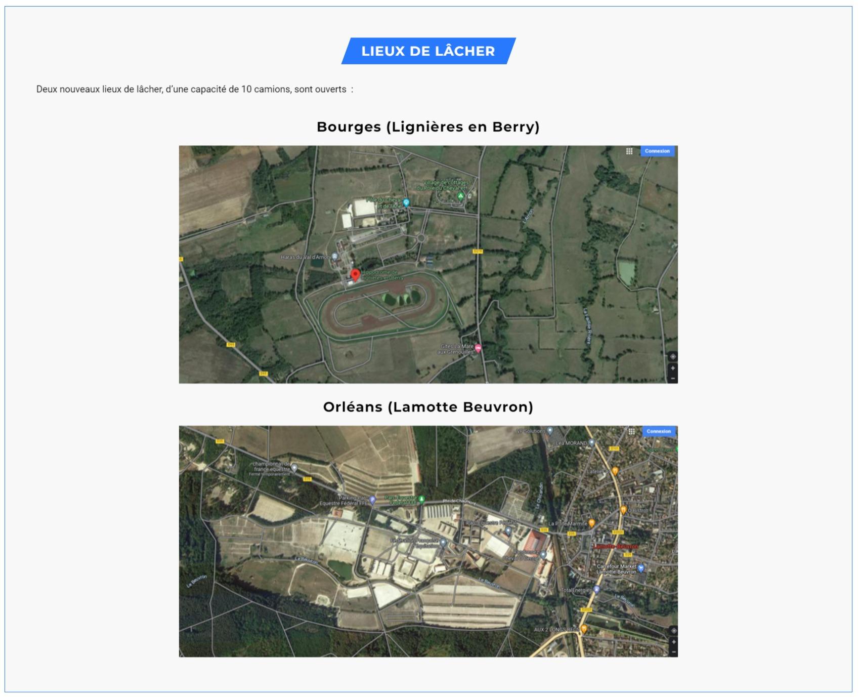Click my-location button on Bourges map

672,357
